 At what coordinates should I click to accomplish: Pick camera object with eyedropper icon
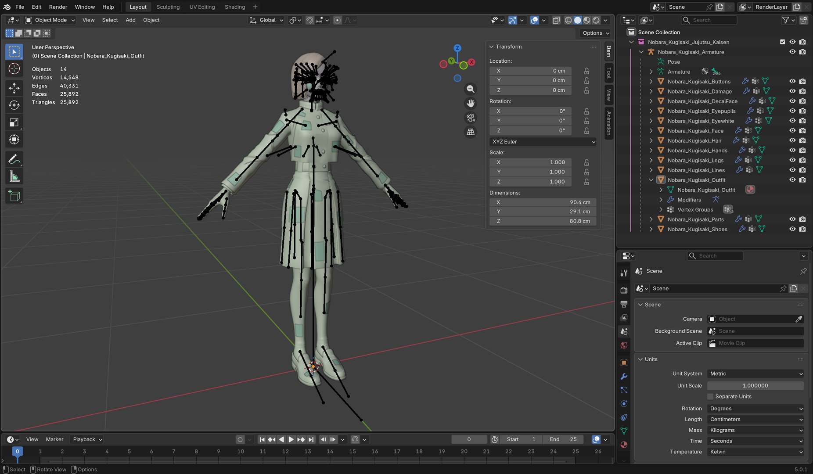799,319
